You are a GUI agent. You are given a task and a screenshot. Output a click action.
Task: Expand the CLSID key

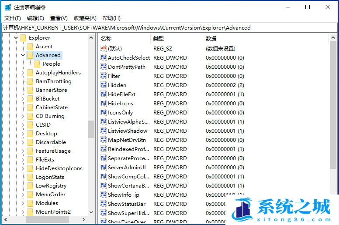(23, 125)
